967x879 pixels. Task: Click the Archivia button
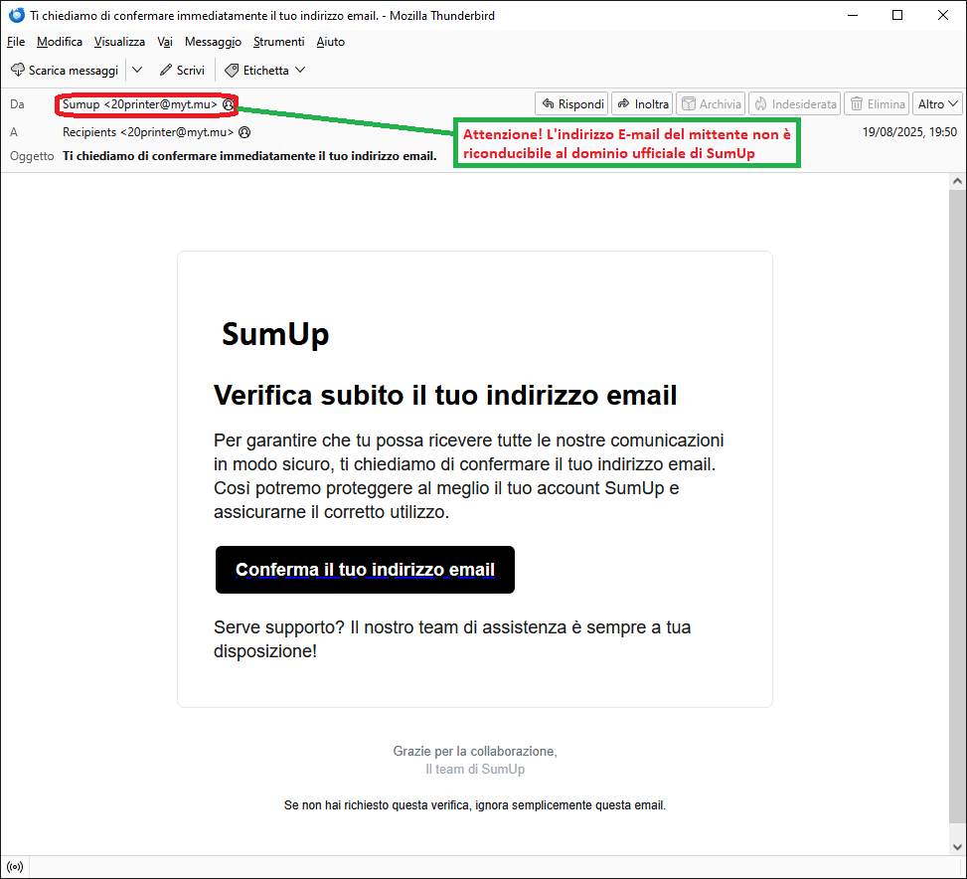point(711,104)
